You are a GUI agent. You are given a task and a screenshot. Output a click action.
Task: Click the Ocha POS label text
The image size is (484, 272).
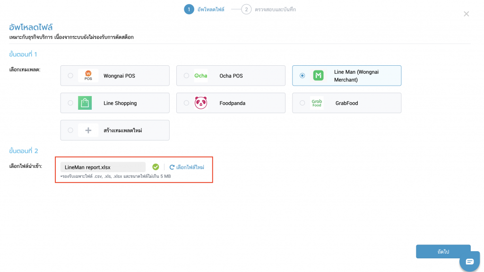coord(231,76)
